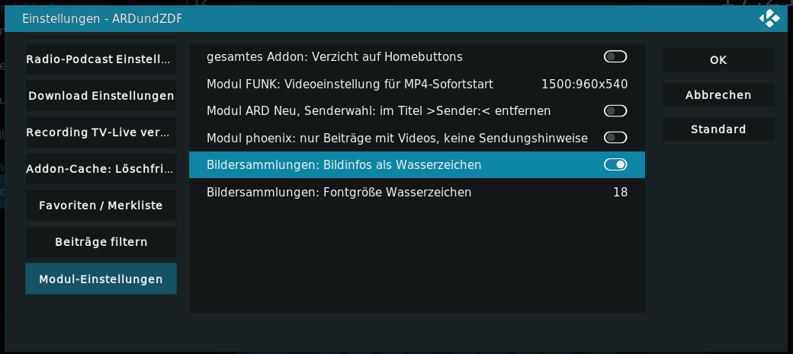793x354 pixels.
Task: Open Addon-Cache Löschfristen category
Action: 101,169
